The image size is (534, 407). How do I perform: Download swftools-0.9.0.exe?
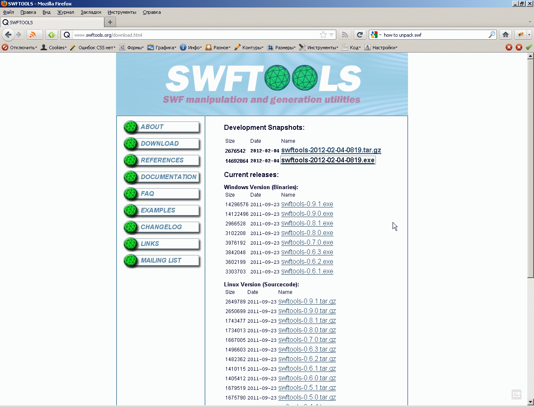click(x=307, y=214)
